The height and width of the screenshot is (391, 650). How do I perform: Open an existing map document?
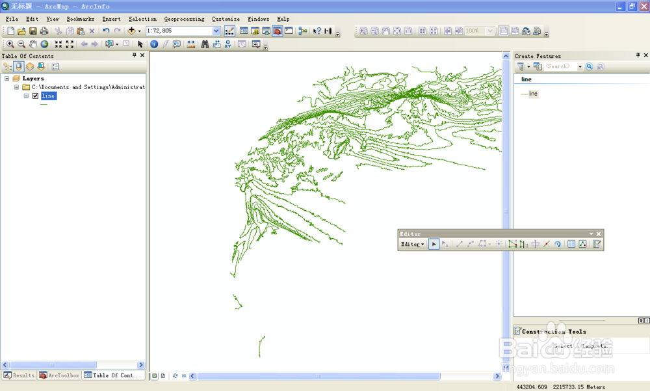(21, 31)
